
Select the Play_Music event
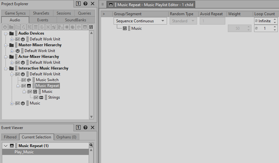[x=24, y=152]
